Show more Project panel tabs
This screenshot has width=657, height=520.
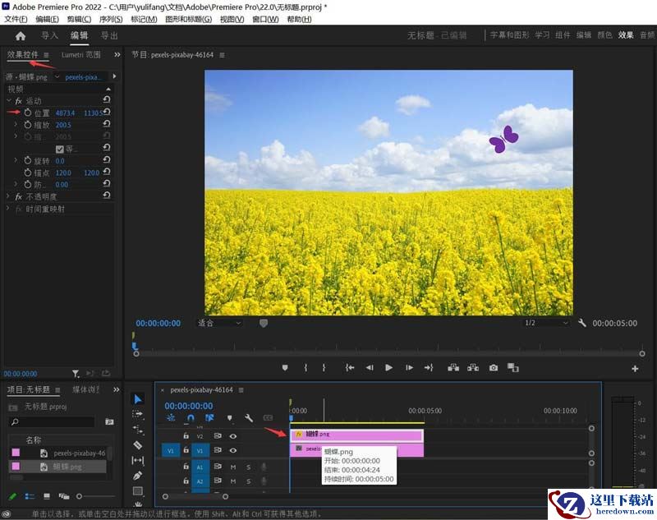(x=116, y=389)
